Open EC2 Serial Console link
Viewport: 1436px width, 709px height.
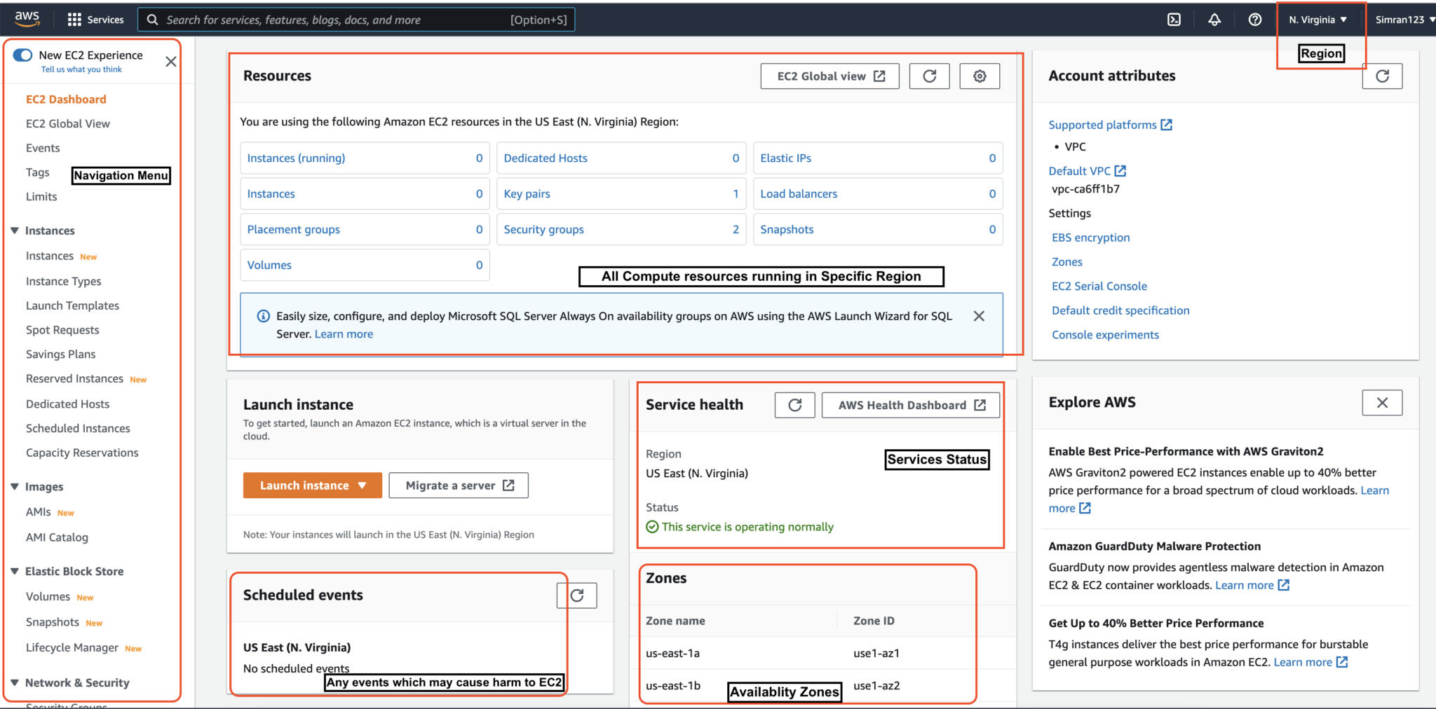pos(1099,287)
